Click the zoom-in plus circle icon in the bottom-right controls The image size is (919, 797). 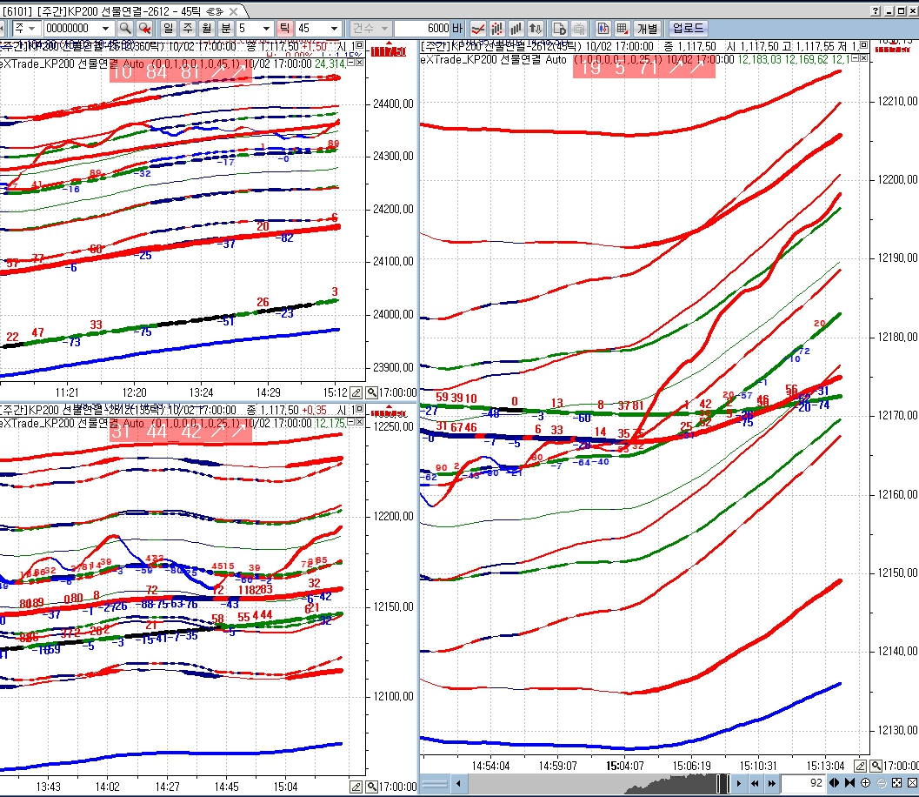pos(865,783)
